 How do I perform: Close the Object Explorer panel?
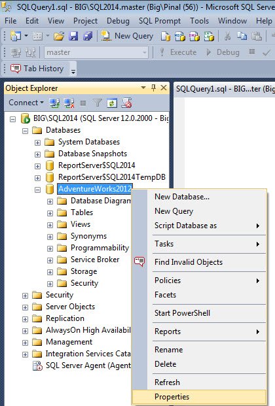coord(164,88)
